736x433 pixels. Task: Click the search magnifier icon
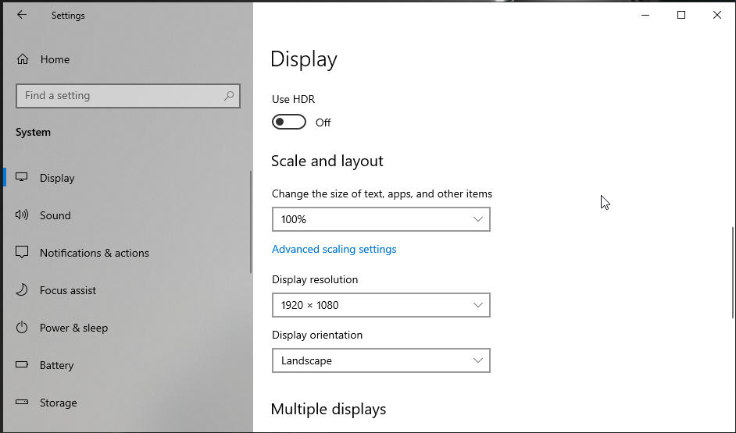point(229,96)
